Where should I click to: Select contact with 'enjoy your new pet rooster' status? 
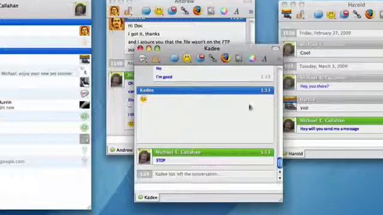[x=45, y=73]
